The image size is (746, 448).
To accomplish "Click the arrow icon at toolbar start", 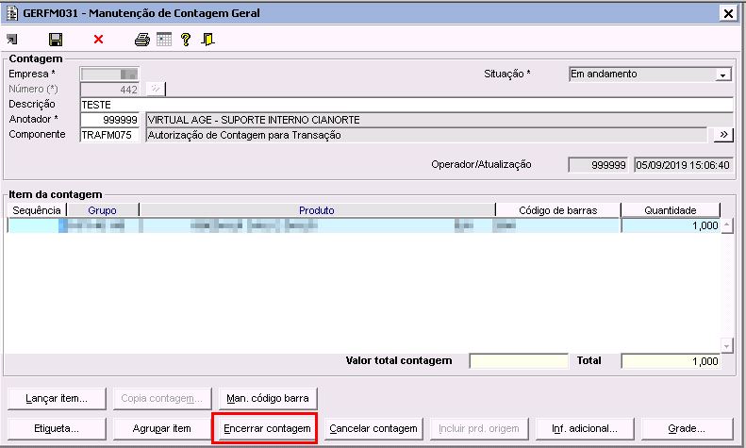I will [12, 40].
